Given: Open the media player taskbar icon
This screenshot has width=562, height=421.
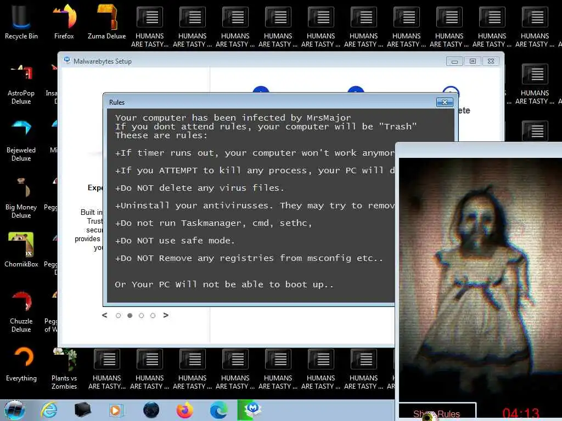Looking at the screenshot, I should click(116, 410).
